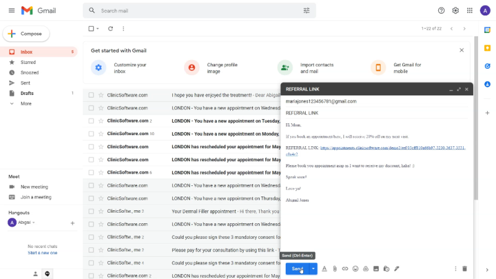Star the 'new appointment on Thursday' email

pos(101,198)
